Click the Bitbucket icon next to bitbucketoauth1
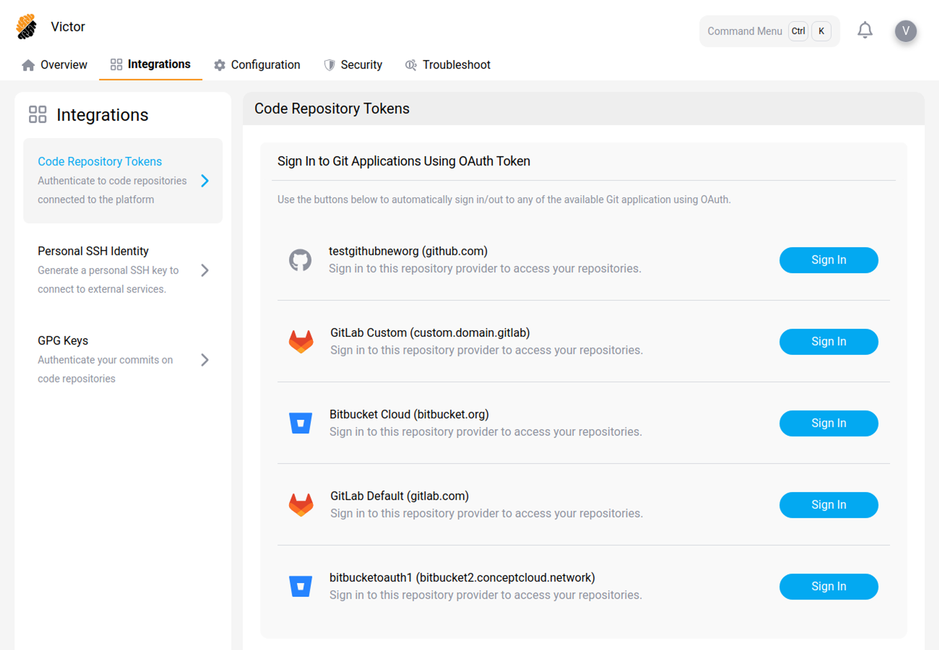 (301, 587)
